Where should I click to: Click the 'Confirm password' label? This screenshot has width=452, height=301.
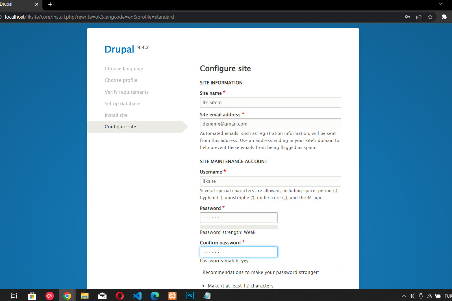[x=220, y=243]
